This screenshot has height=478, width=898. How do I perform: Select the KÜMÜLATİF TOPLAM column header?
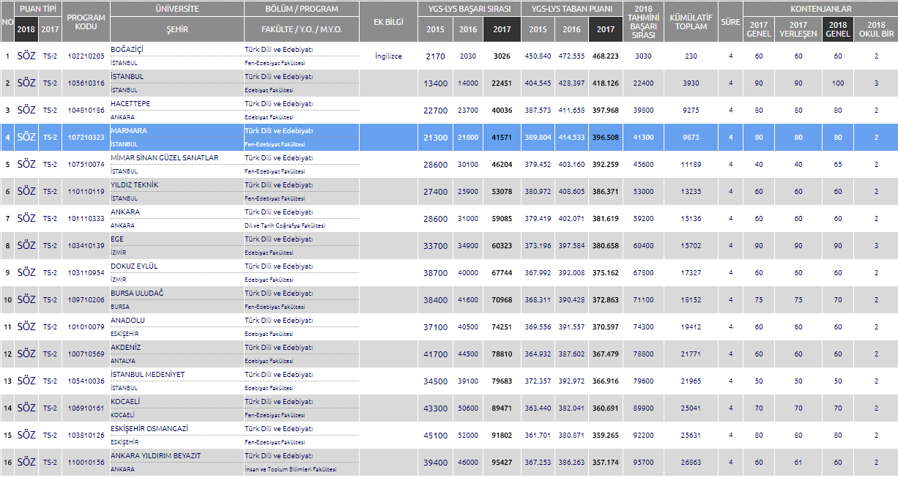pos(691,22)
